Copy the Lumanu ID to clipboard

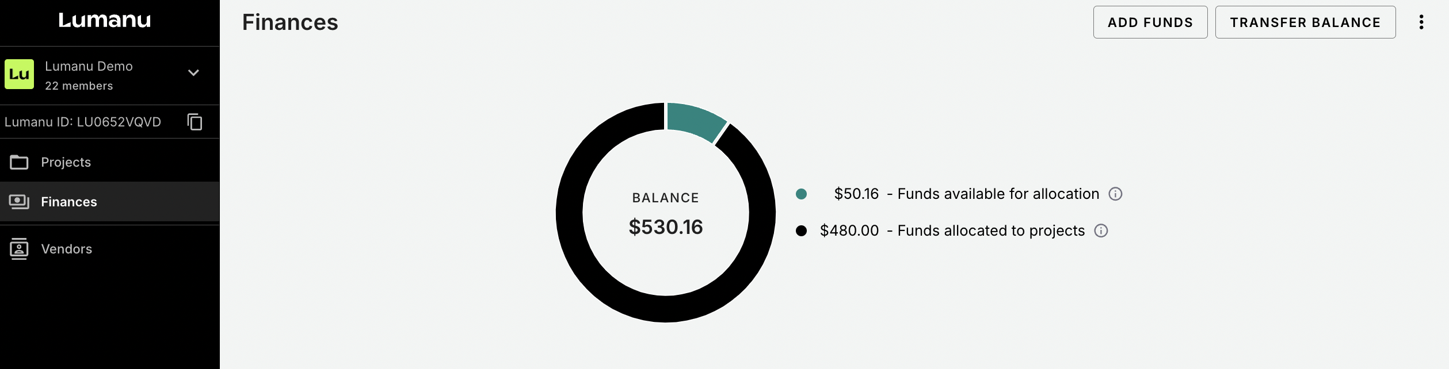[x=195, y=122]
